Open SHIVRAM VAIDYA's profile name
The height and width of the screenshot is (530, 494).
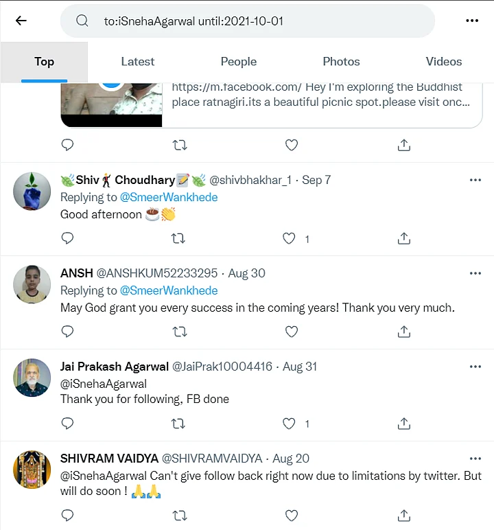pyautogui.click(x=108, y=458)
